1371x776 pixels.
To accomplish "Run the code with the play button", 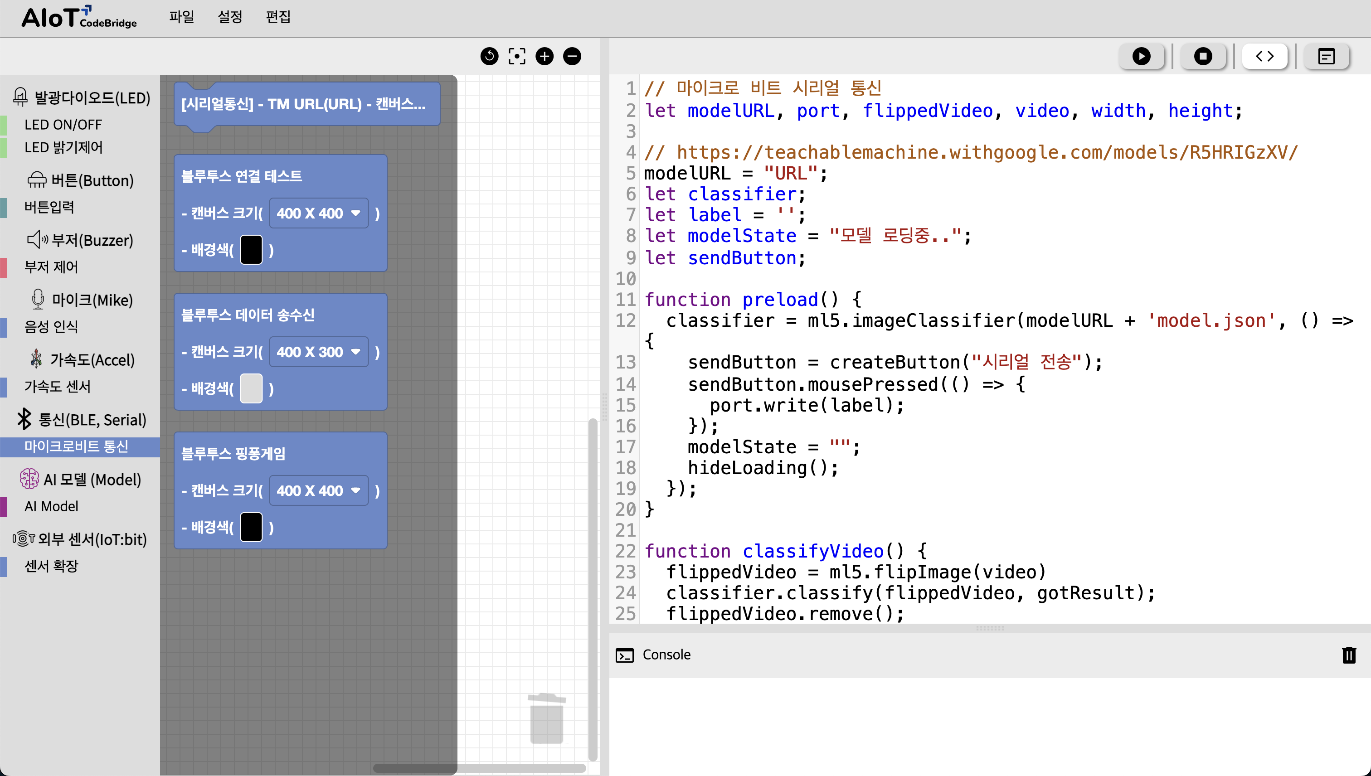I will (x=1141, y=56).
